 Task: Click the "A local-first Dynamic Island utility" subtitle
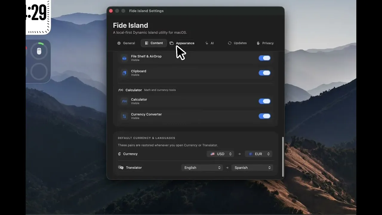click(x=150, y=33)
